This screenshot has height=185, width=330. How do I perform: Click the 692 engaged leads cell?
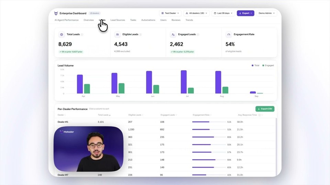[162, 129]
